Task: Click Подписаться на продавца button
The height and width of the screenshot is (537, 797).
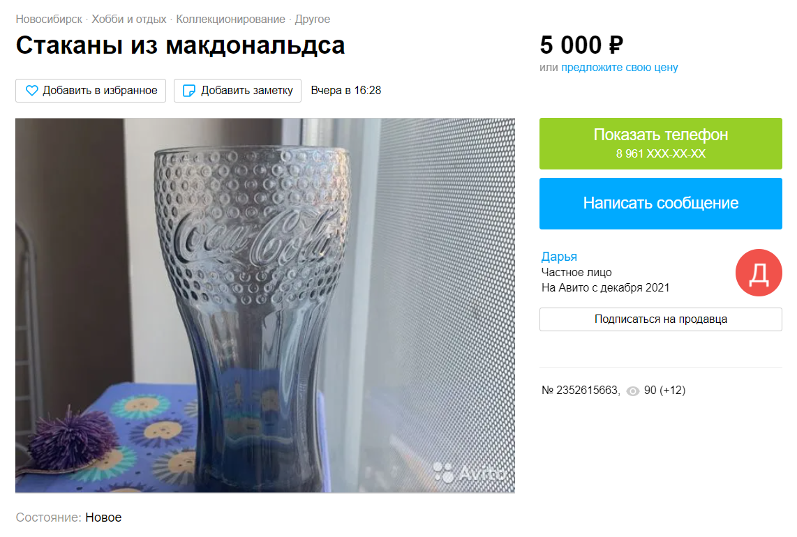Action: point(660,319)
